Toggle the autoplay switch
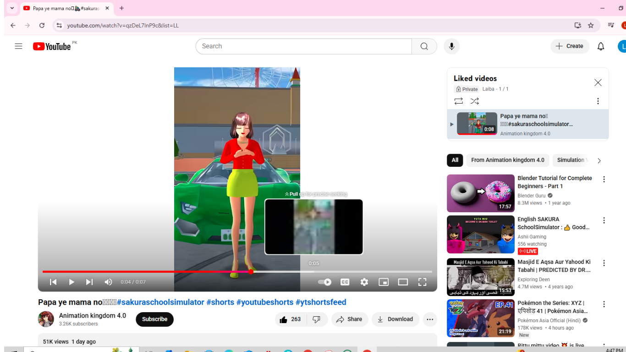The height and width of the screenshot is (352, 626). click(324, 282)
